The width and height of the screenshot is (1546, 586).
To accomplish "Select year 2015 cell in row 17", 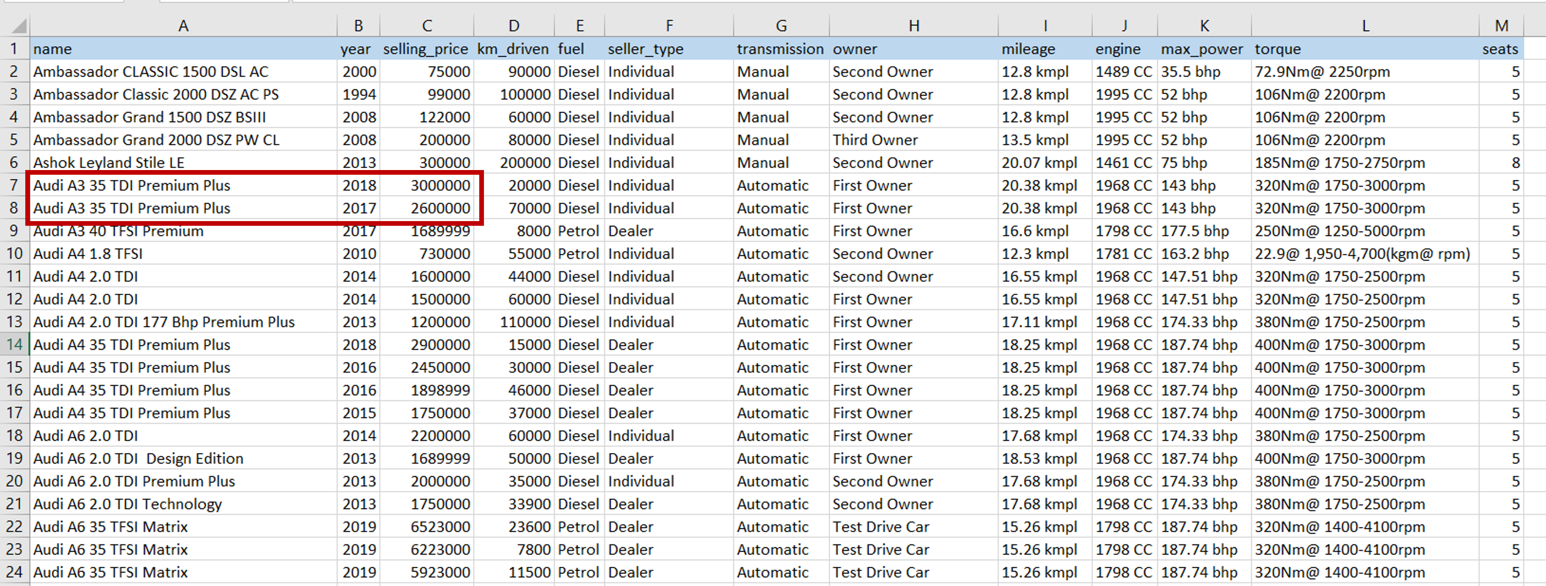I will click(x=358, y=413).
